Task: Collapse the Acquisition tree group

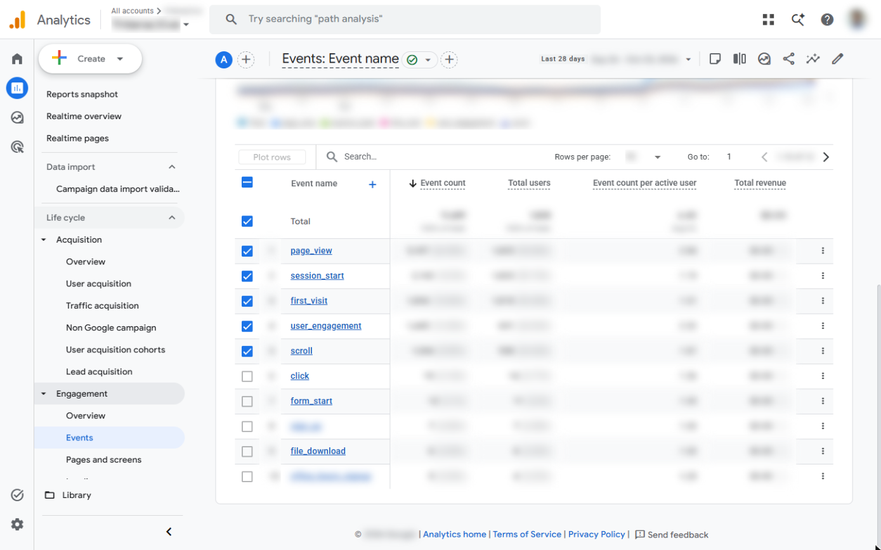Action: click(x=44, y=240)
